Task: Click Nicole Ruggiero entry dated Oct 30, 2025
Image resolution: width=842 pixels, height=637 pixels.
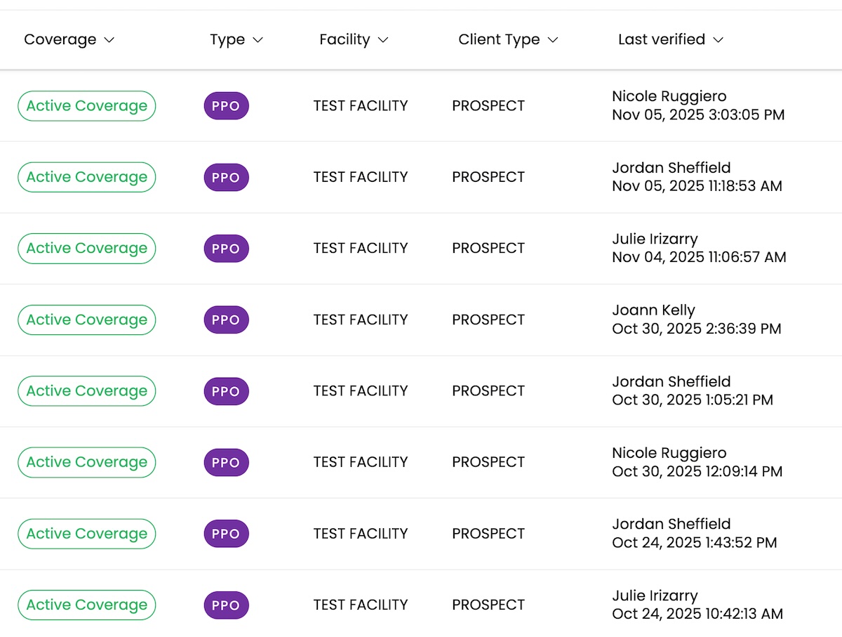Action: [669, 453]
